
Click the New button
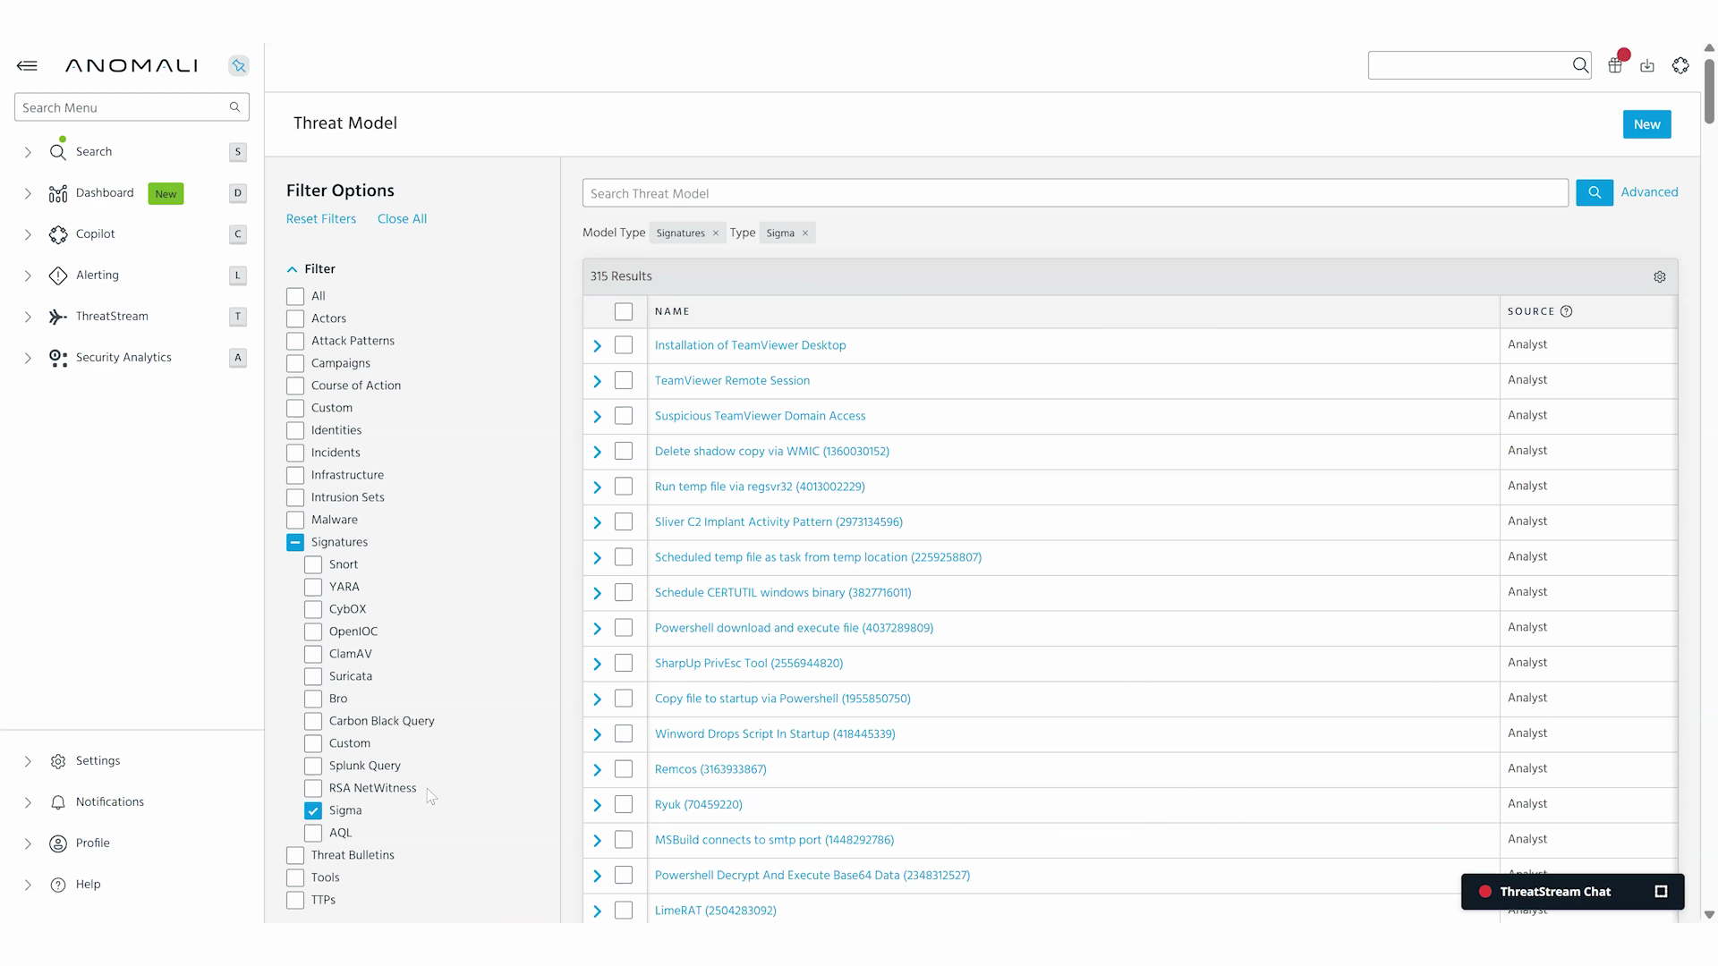1646,124
